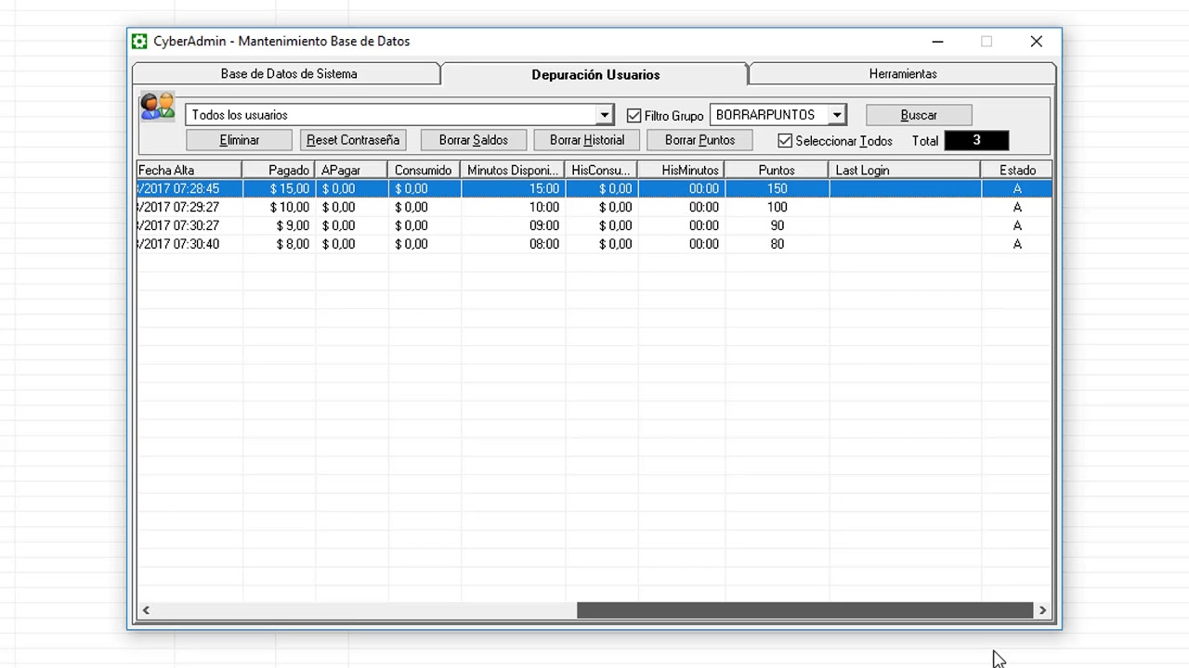Click the Puntos cell 80
This screenshot has width=1189, height=668.
click(x=777, y=245)
